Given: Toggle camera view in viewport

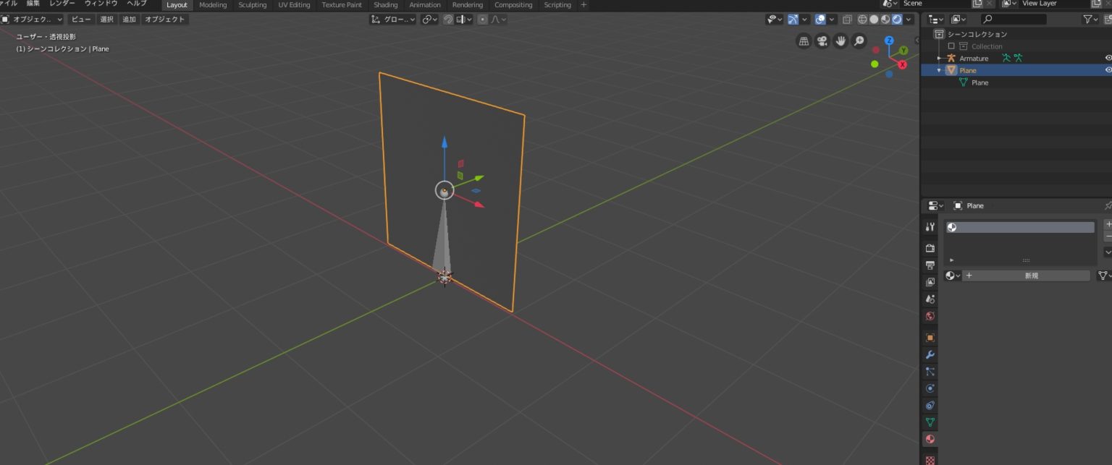Looking at the screenshot, I should coord(822,41).
